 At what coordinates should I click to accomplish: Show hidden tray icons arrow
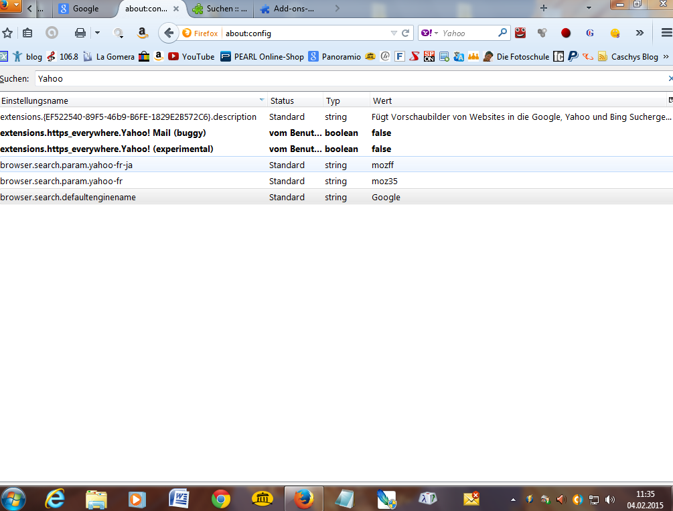click(x=513, y=500)
